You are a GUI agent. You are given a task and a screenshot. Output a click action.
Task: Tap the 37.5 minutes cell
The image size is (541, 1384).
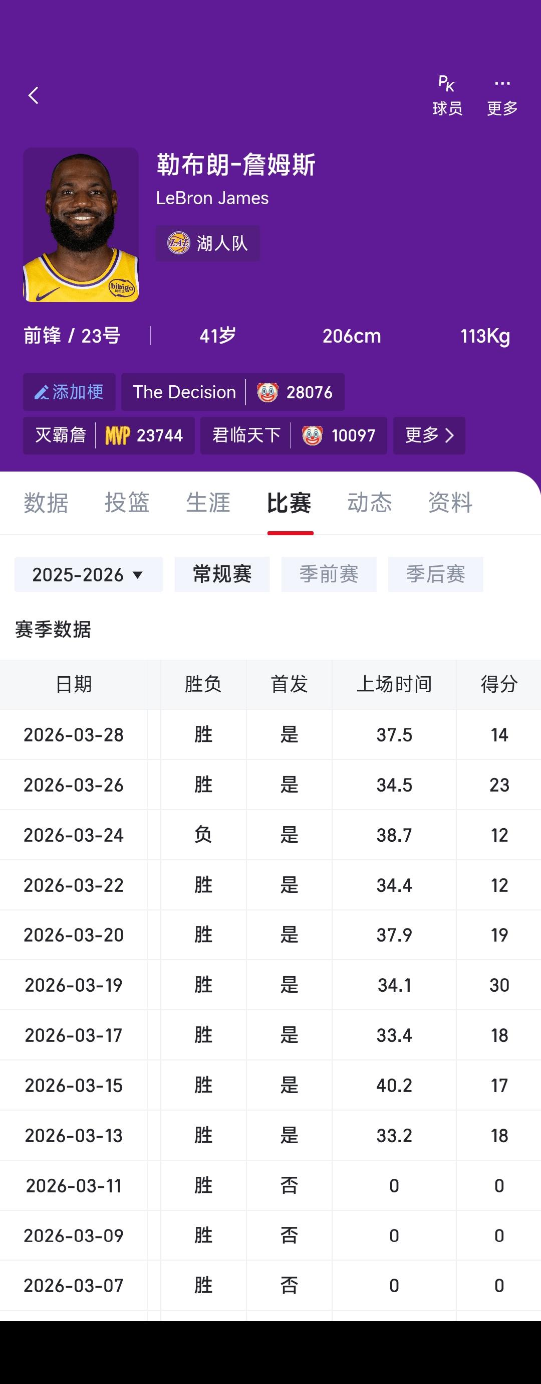pos(394,735)
